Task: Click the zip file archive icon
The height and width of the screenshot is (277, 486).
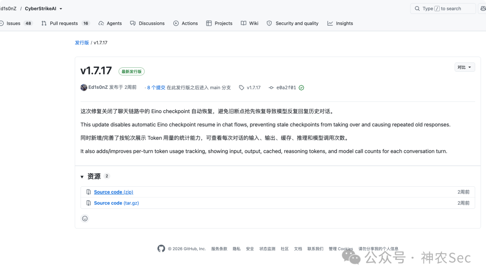Action: (88, 192)
